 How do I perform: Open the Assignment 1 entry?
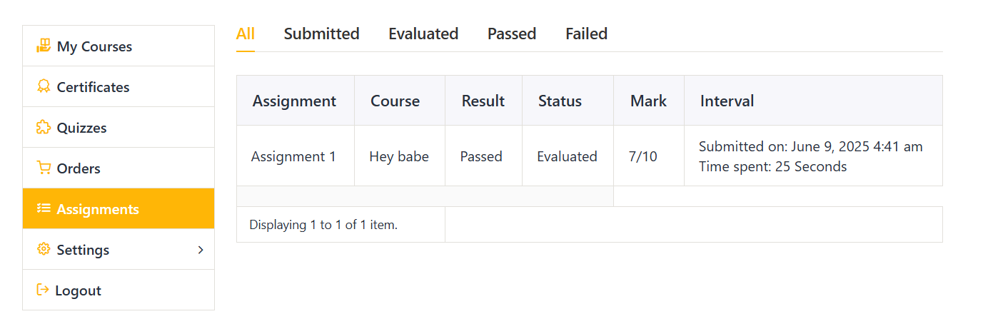(293, 156)
